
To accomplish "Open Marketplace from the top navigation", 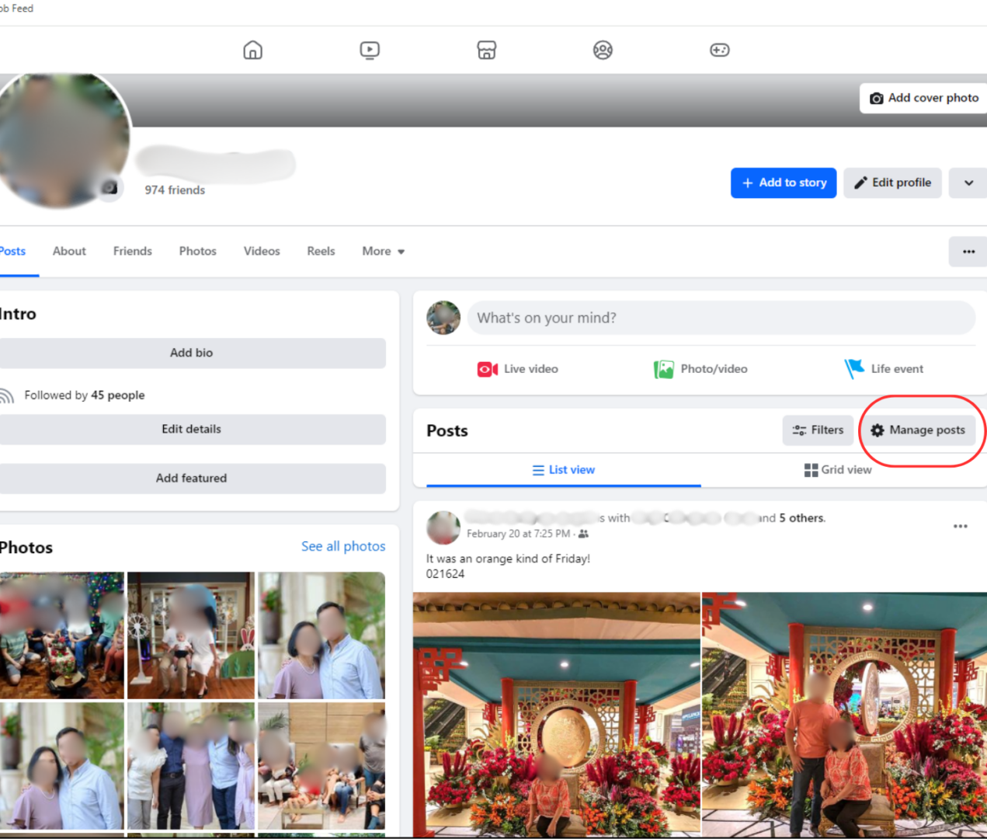I will (486, 50).
